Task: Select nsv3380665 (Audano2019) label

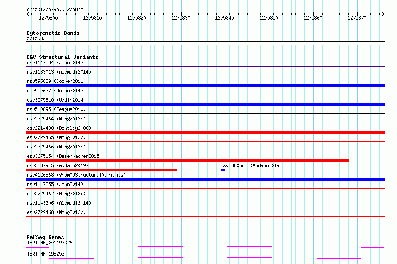Action: 251,165
